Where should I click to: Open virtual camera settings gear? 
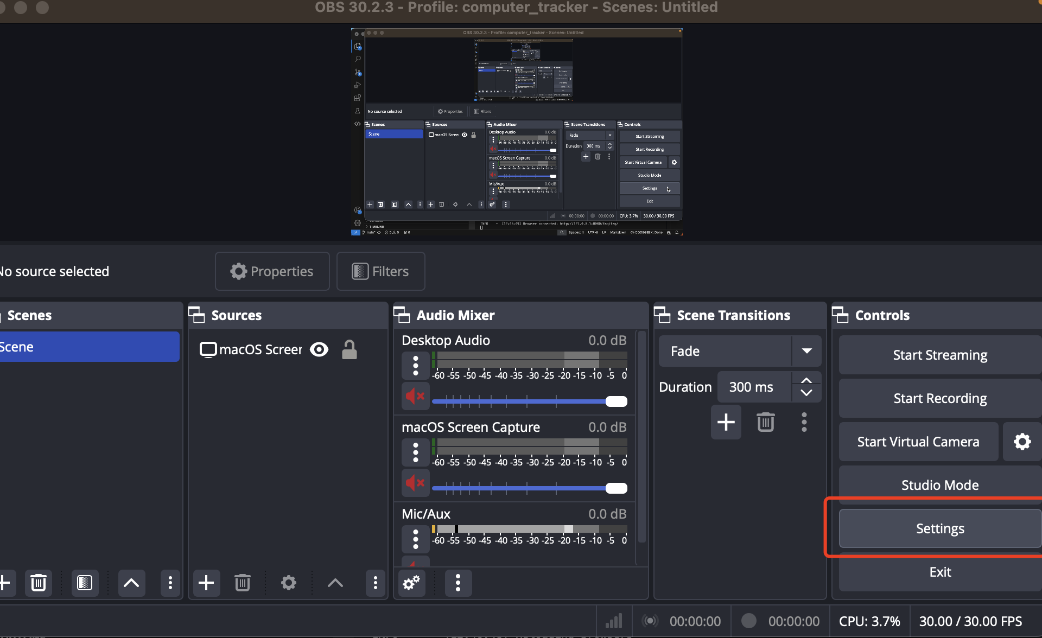click(x=1022, y=442)
